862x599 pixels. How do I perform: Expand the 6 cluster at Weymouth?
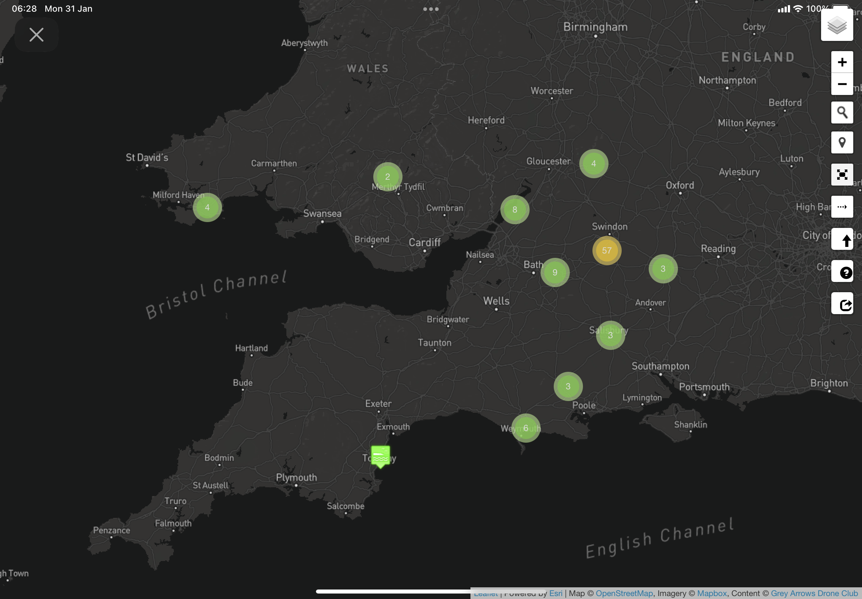point(525,428)
